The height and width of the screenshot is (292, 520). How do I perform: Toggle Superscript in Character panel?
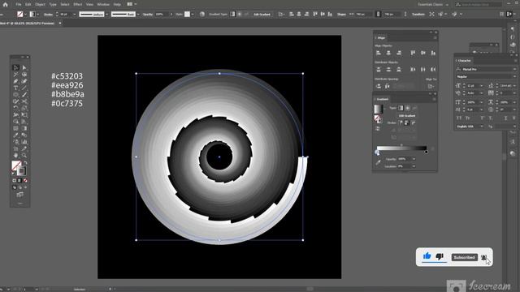pos(483,118)
